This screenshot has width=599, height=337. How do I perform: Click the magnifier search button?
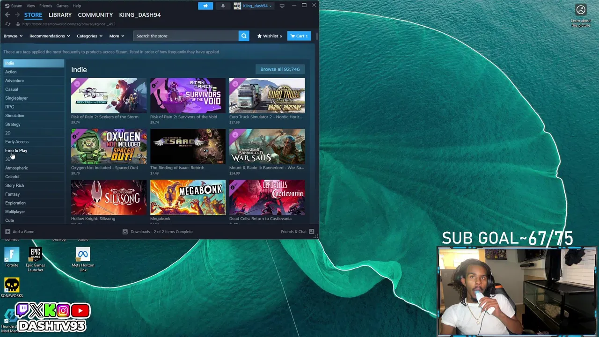244,36
